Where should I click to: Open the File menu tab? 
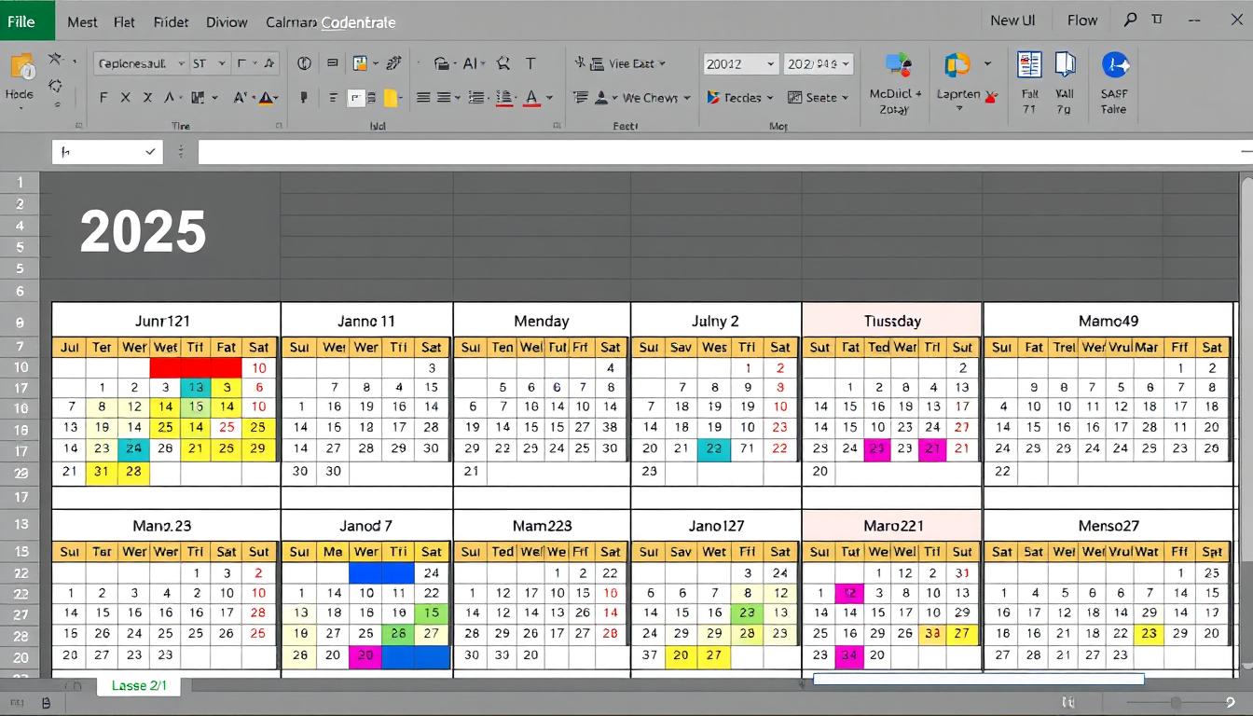point(22,21)
